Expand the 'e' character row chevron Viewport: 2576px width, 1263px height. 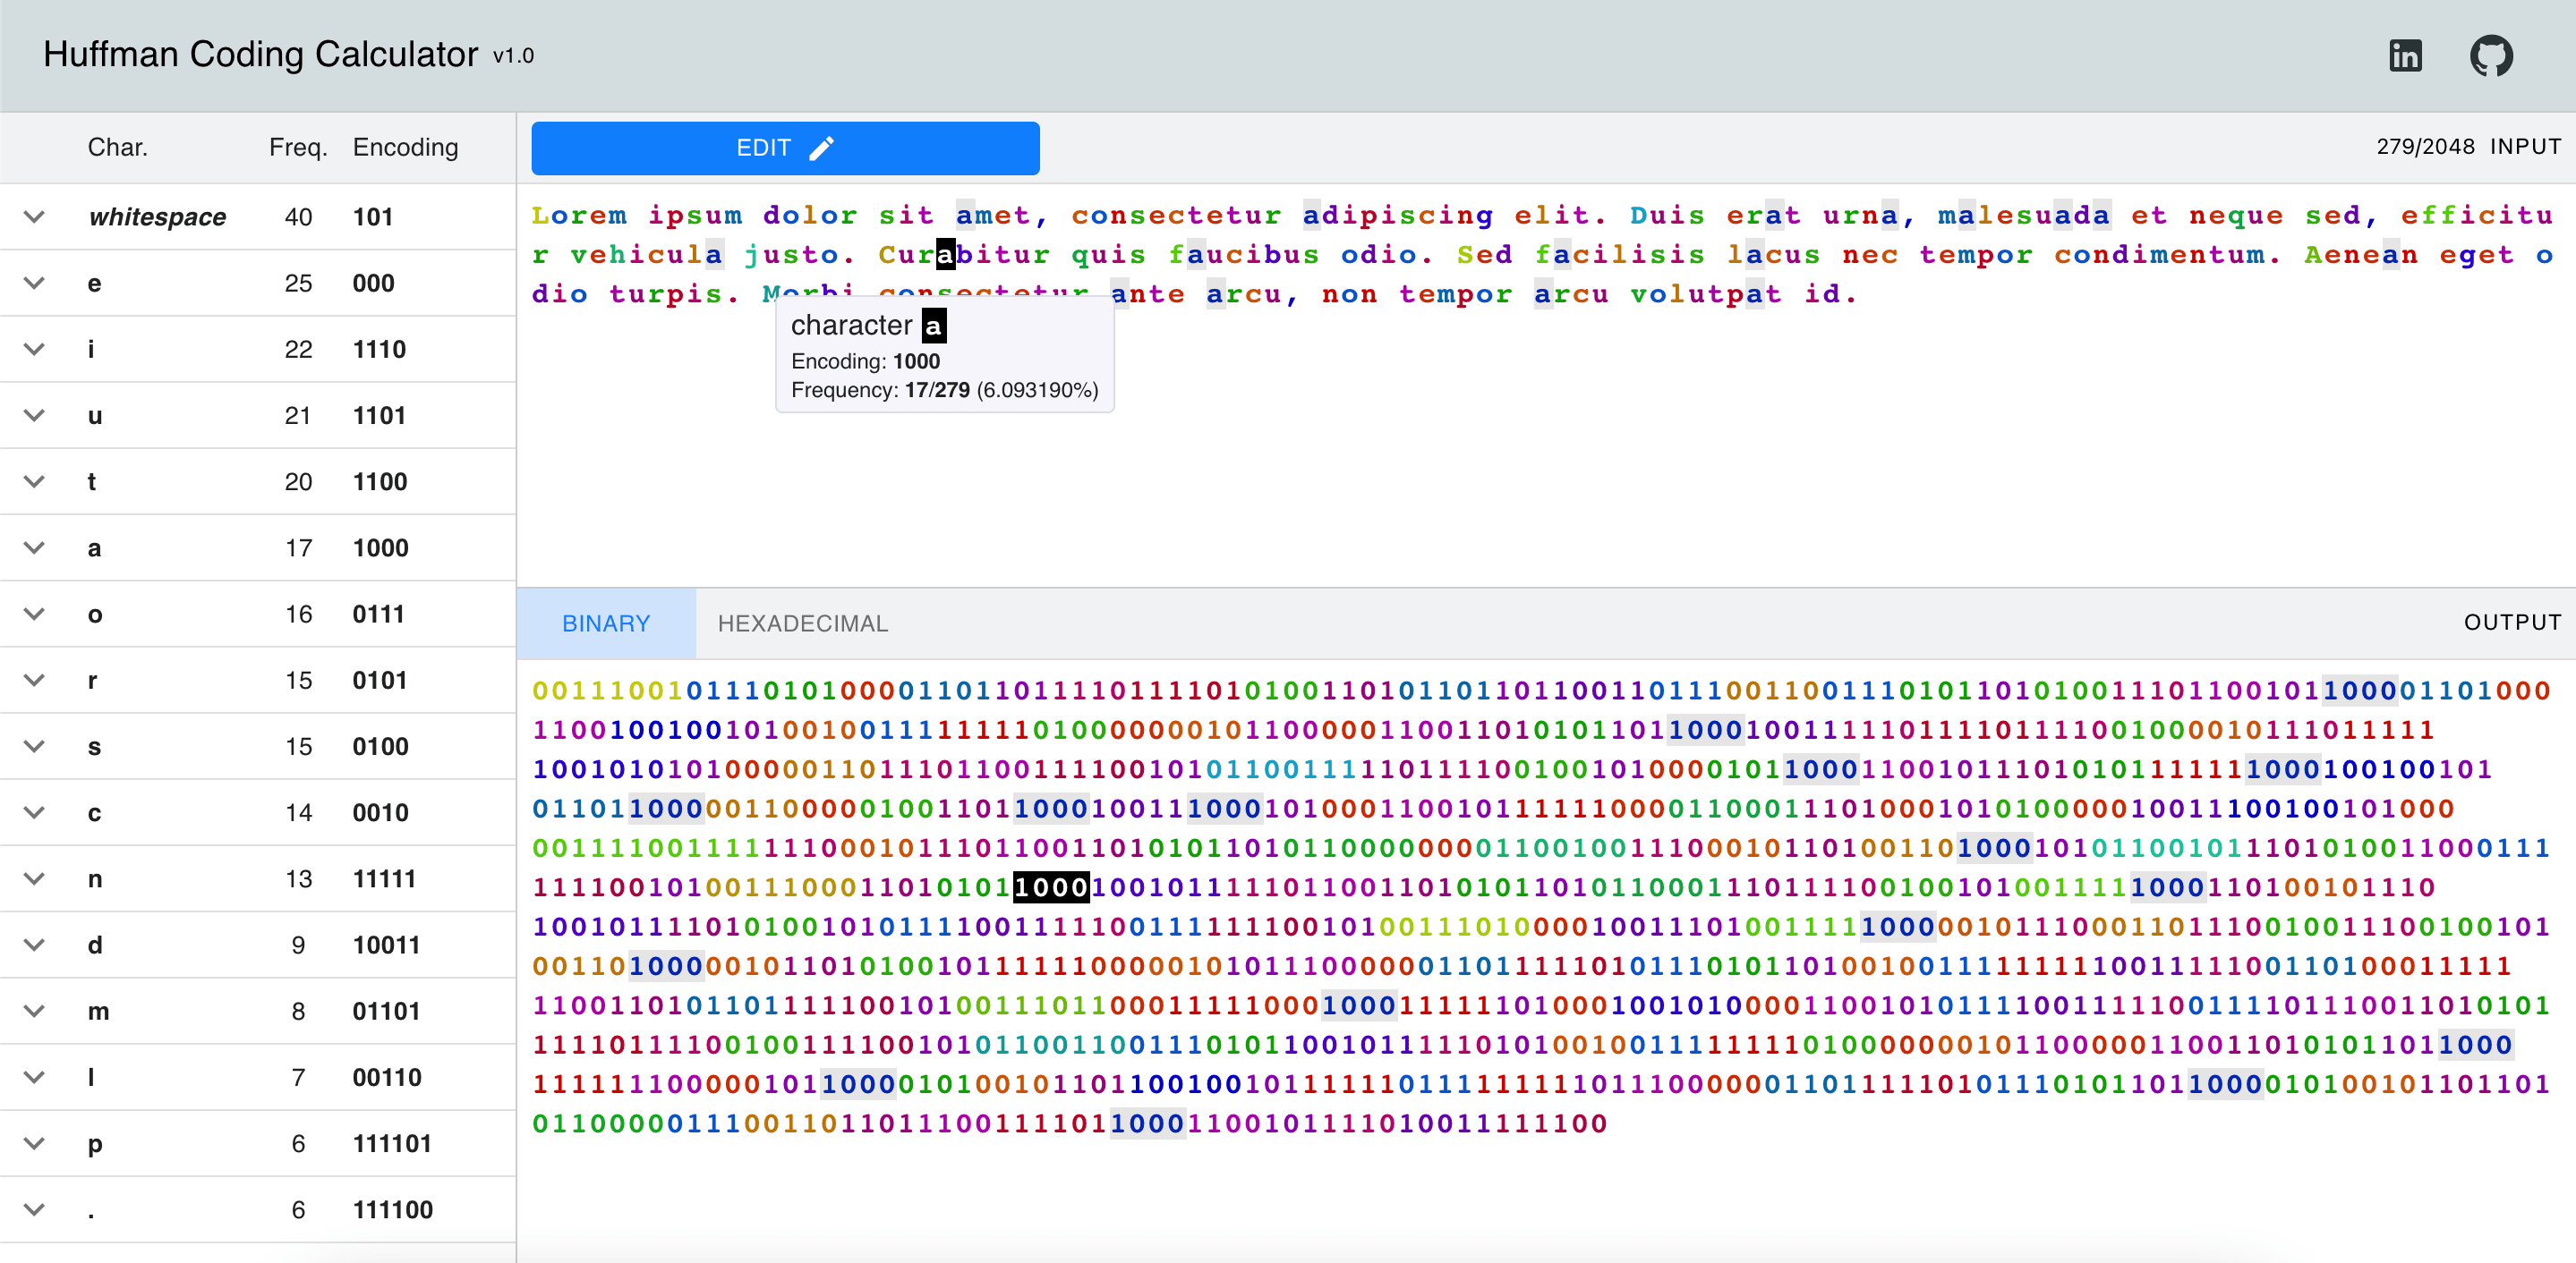coord(34,283)
